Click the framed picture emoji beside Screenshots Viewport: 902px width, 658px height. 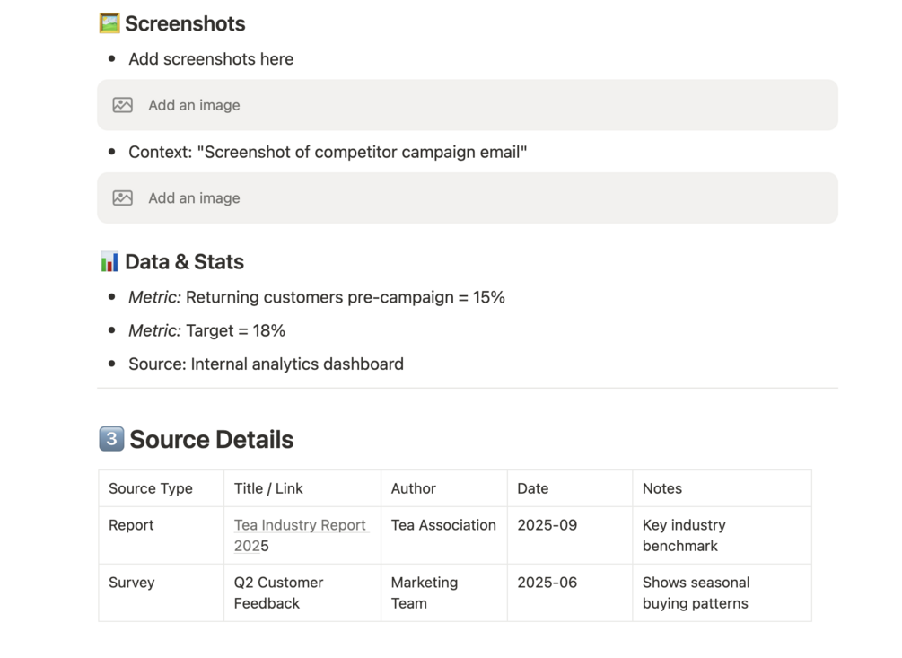click(109, 23)
